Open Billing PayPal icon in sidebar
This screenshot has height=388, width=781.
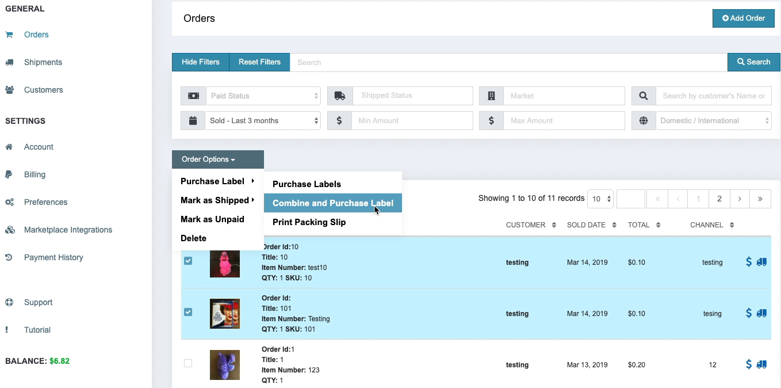coord(10,174)
